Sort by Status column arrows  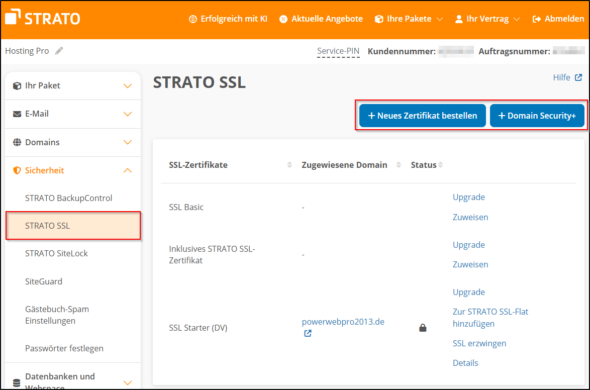(440, 165)
